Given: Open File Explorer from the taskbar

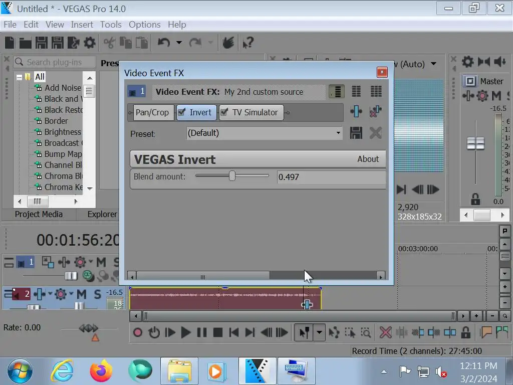Looking at the screenshot, I should tap(179, 371).
